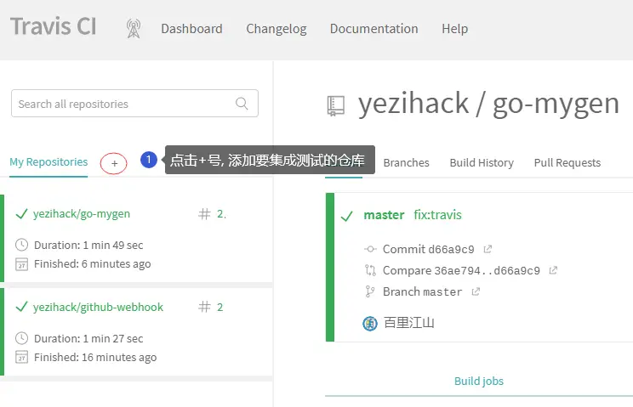
Task: Click the text Finished: 6 minutes ago
Action: click(x=93, y=264)
